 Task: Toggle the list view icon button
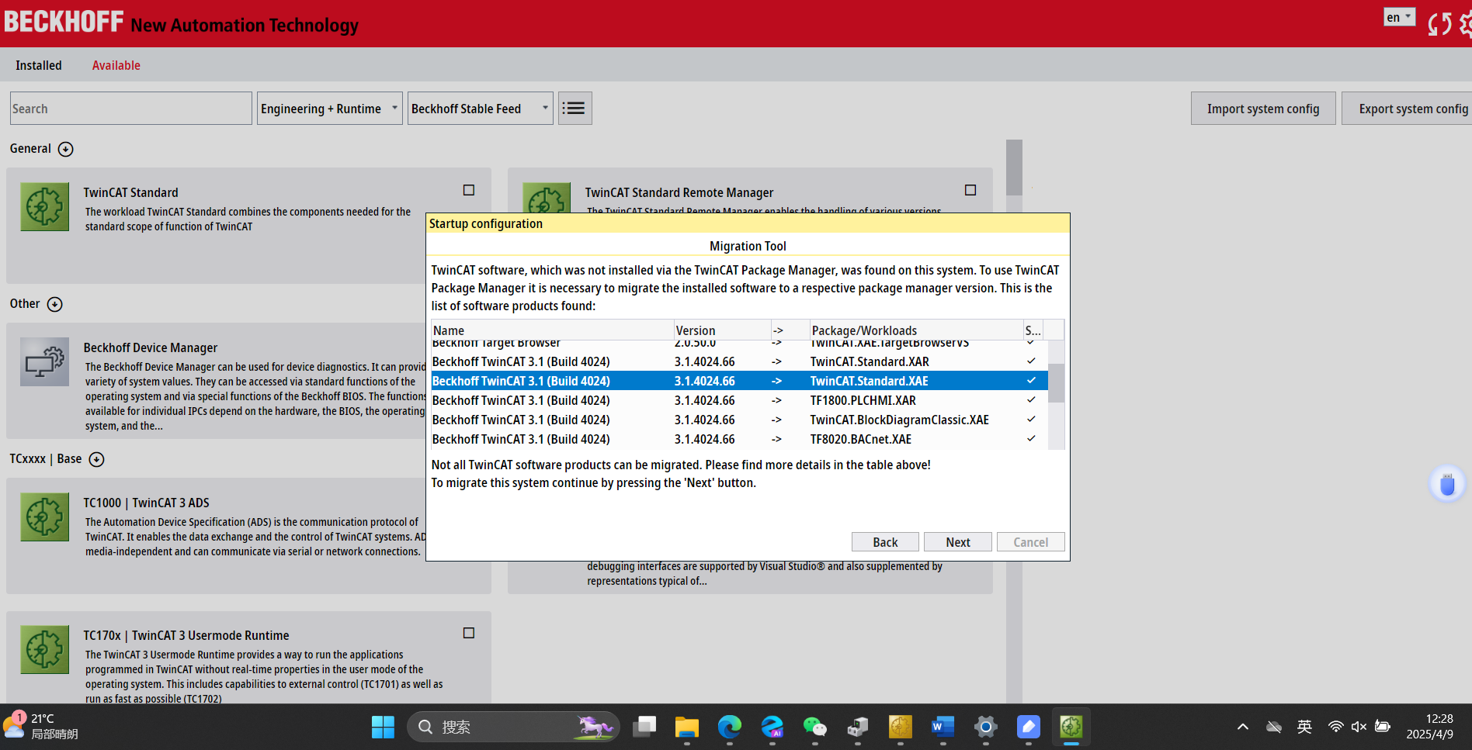[575, 109]
